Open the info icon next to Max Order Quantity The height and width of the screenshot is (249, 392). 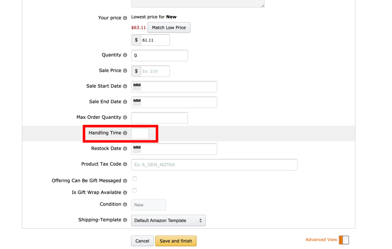[x=125, y=117]
